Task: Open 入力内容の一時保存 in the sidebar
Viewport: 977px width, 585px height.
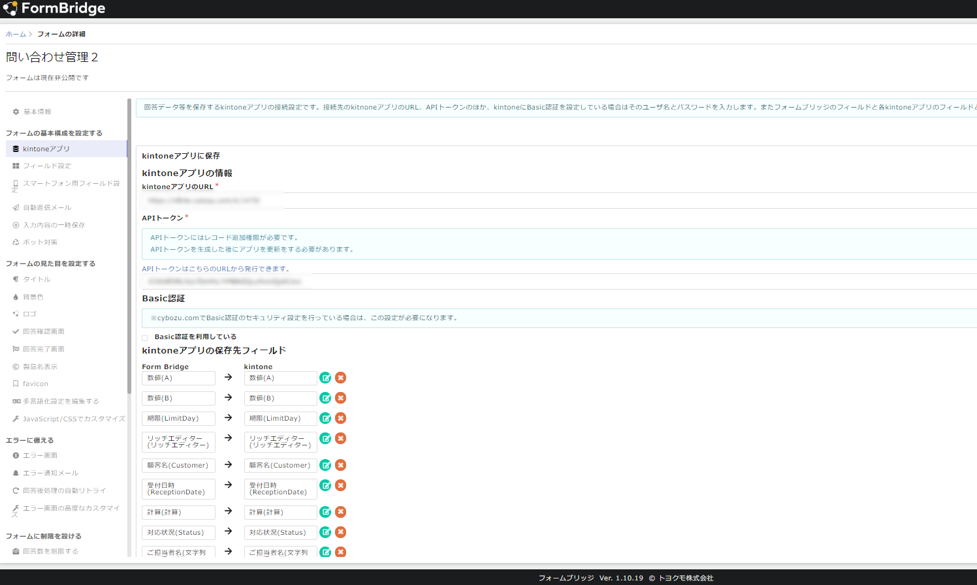Action: click(54, 225)
